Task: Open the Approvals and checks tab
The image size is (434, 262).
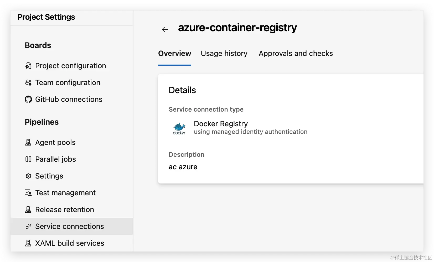Action: (296, 54)
